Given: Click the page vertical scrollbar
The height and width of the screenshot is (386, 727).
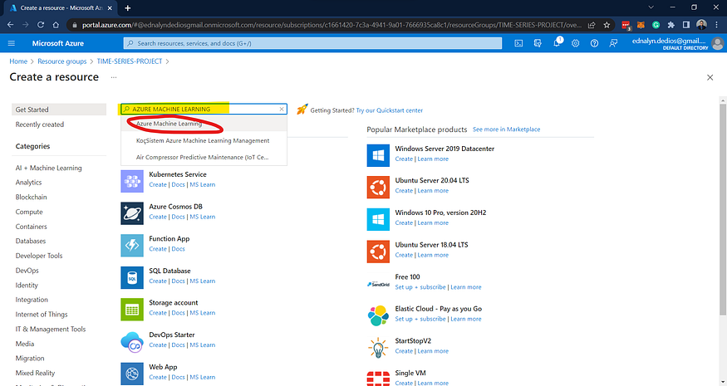Looking at the screenshot, I should [722, 209].
